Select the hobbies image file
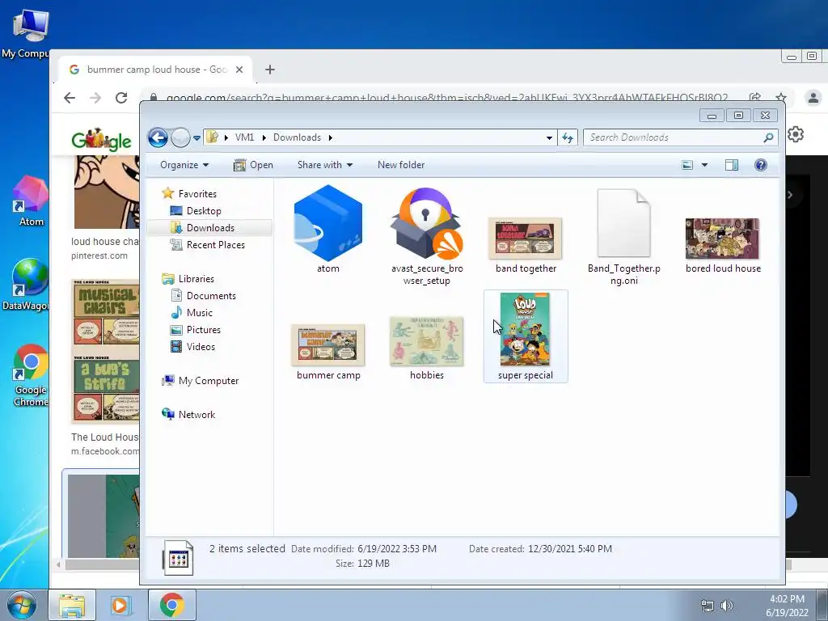Viewport: 828px width, 621px height. 427,341
